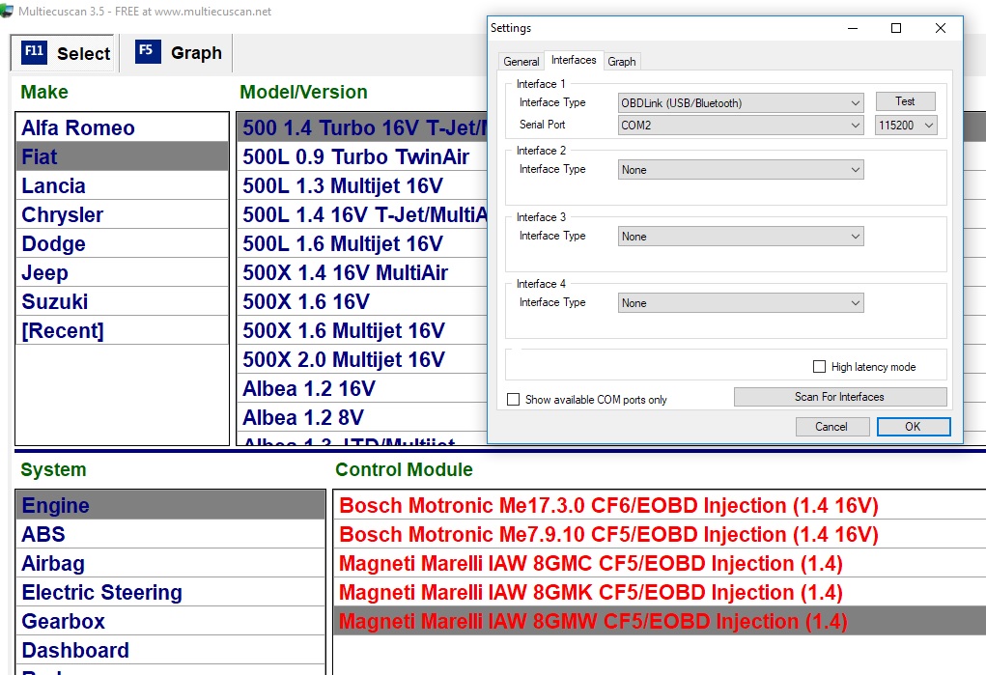The image size is (986, 675).
Task: Select Chrysler in Make list
Action: click(122, 214)
